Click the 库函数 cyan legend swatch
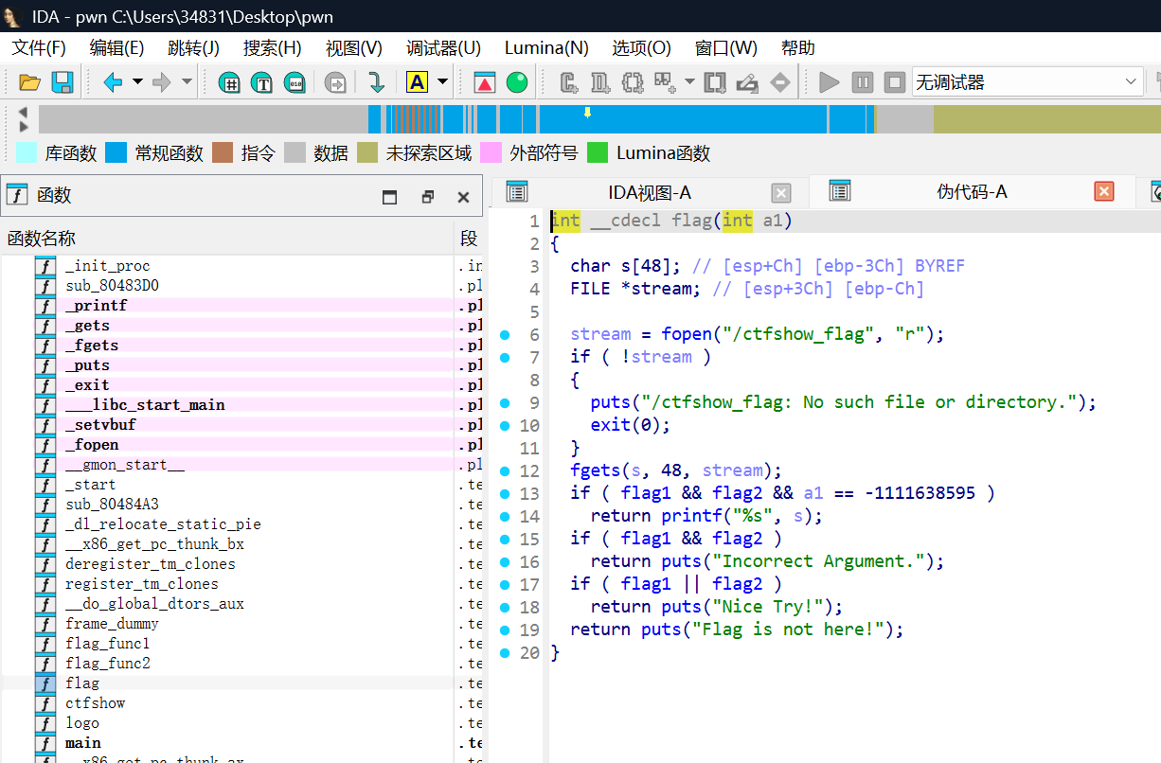 click(27, 152)
